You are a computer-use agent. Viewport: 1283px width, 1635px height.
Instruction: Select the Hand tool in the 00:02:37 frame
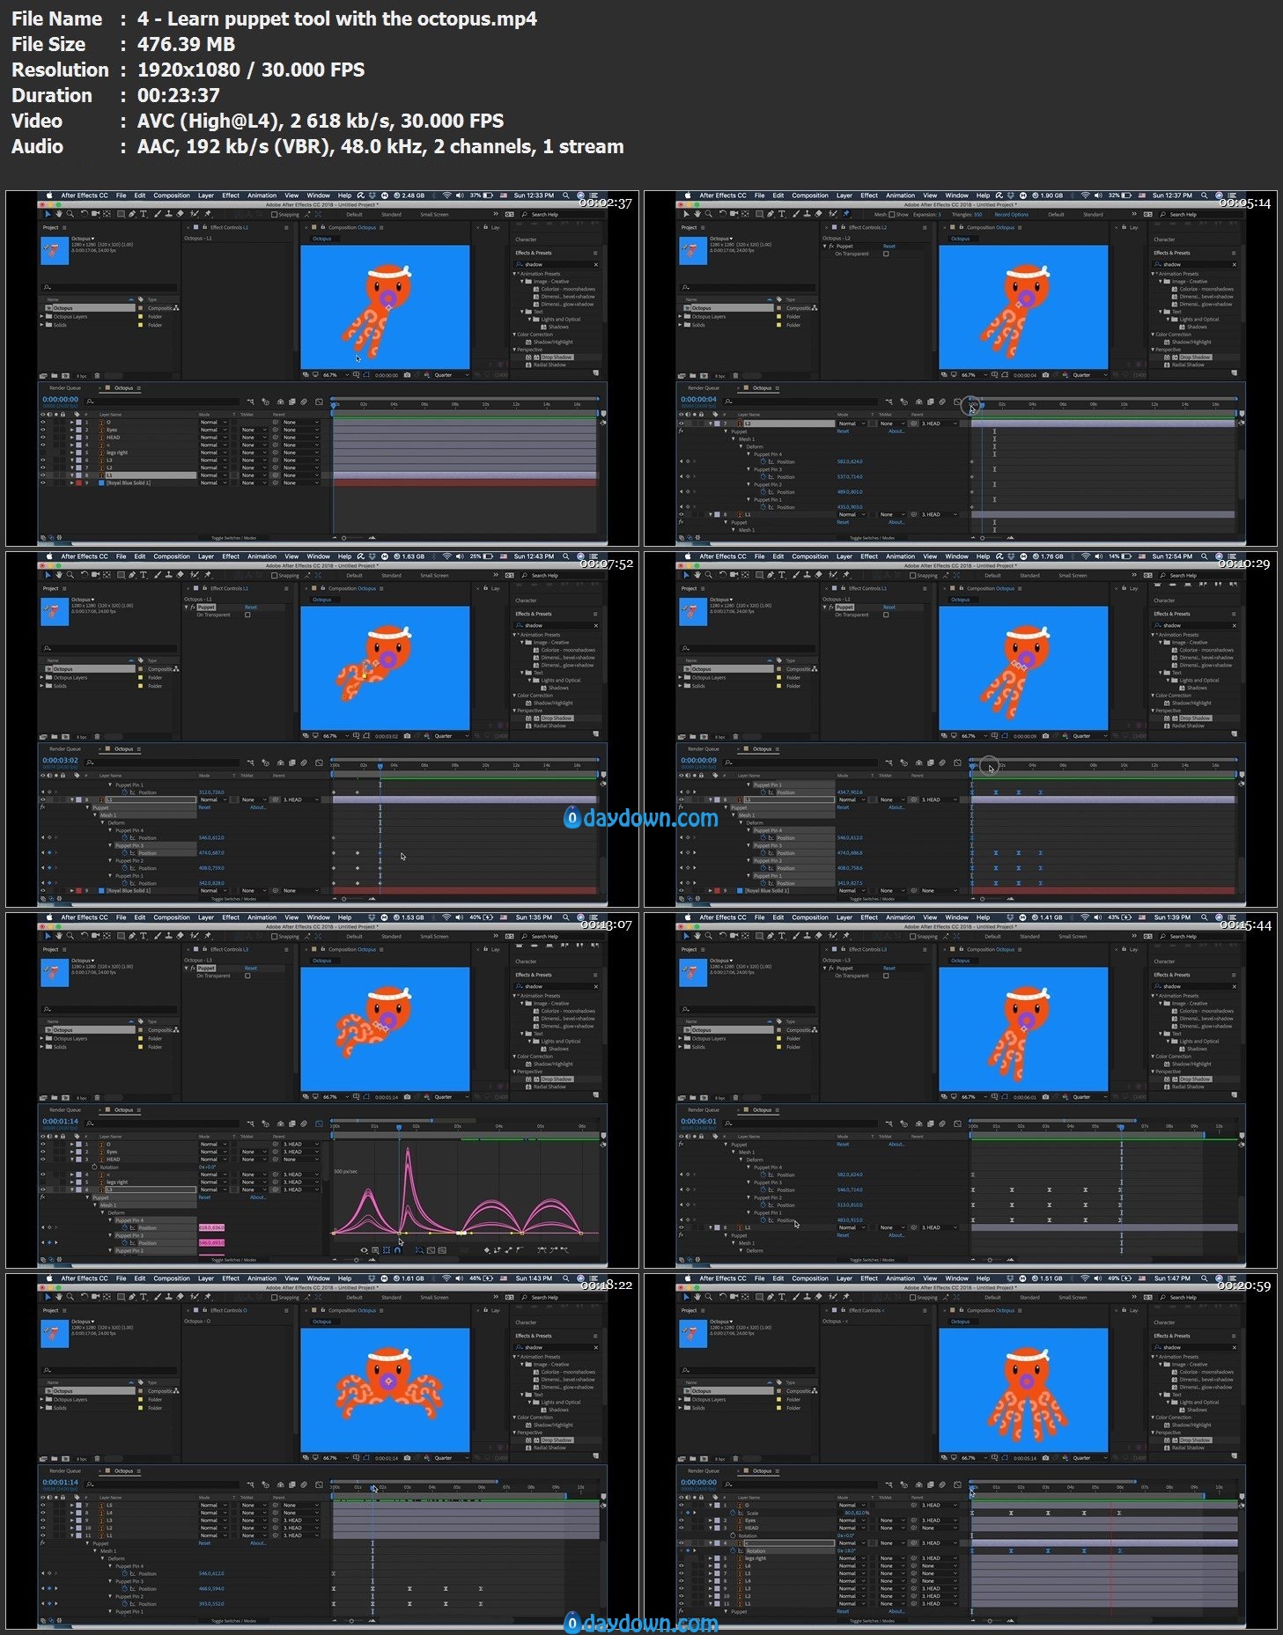(59, 214)
